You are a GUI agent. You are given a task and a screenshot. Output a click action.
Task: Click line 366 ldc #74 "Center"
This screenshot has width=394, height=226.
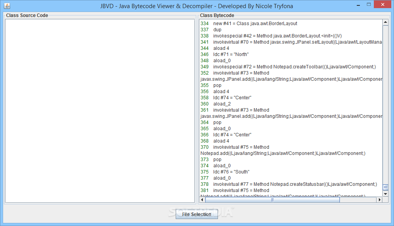click(x=226, y=135)
